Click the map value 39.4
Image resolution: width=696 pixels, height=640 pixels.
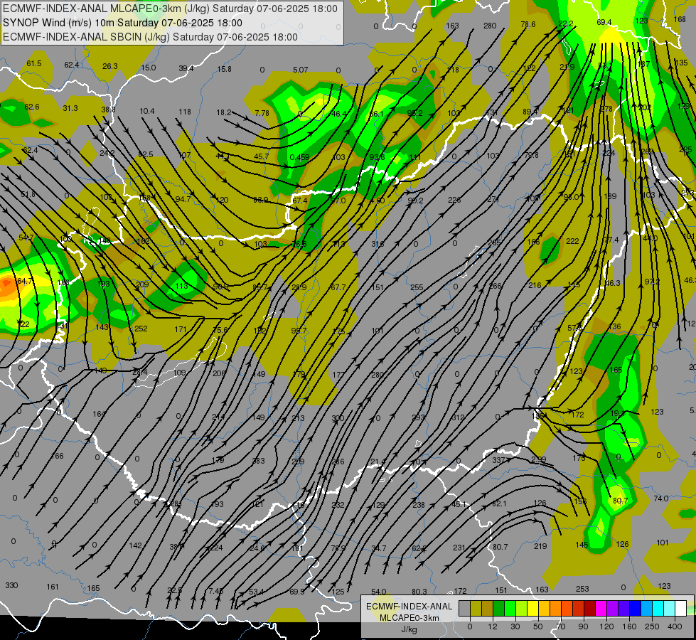point(186,68)
